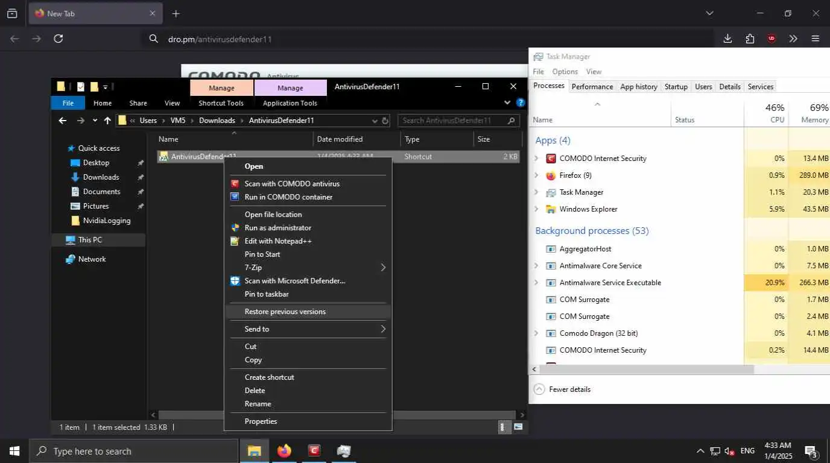
Task: Collapse Task Manager with Fewer details
Action: tap(562, 389)
